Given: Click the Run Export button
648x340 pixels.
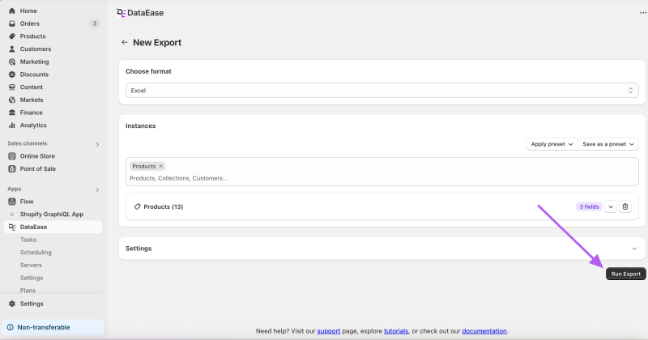Looking at the screenshot, I should pyautogui.click(x=625, y=274).
